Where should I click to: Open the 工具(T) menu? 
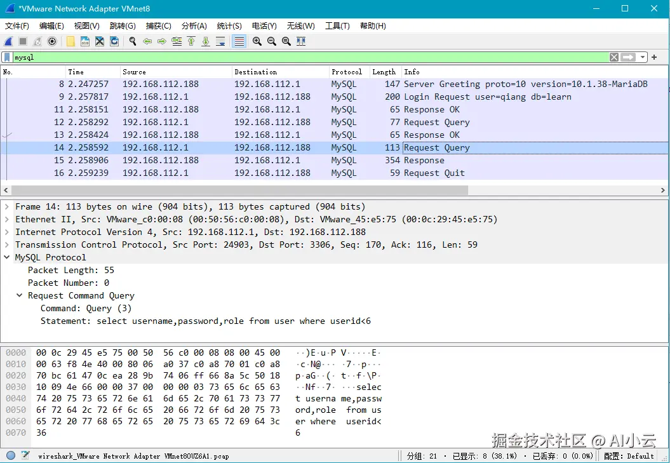(338, 26)
